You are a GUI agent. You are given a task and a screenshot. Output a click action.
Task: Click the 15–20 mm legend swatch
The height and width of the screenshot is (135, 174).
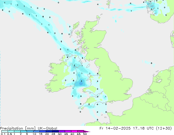click(x=43, y=131)
